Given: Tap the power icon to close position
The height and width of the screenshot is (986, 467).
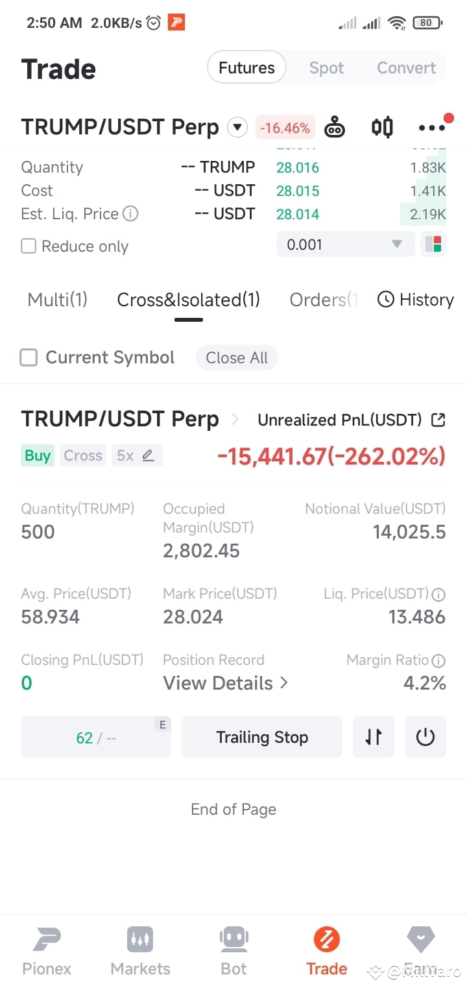Looking at the screenshot, I should click(425, 737).
